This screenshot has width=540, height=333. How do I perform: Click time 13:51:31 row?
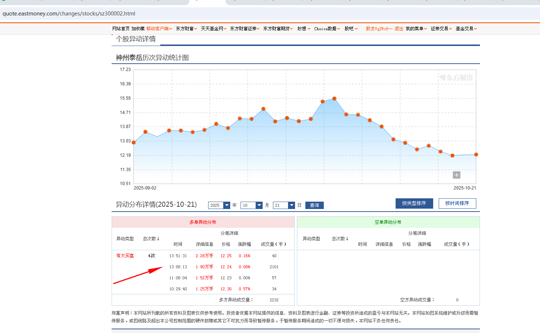pyautogui.click(x=178, y=256)
